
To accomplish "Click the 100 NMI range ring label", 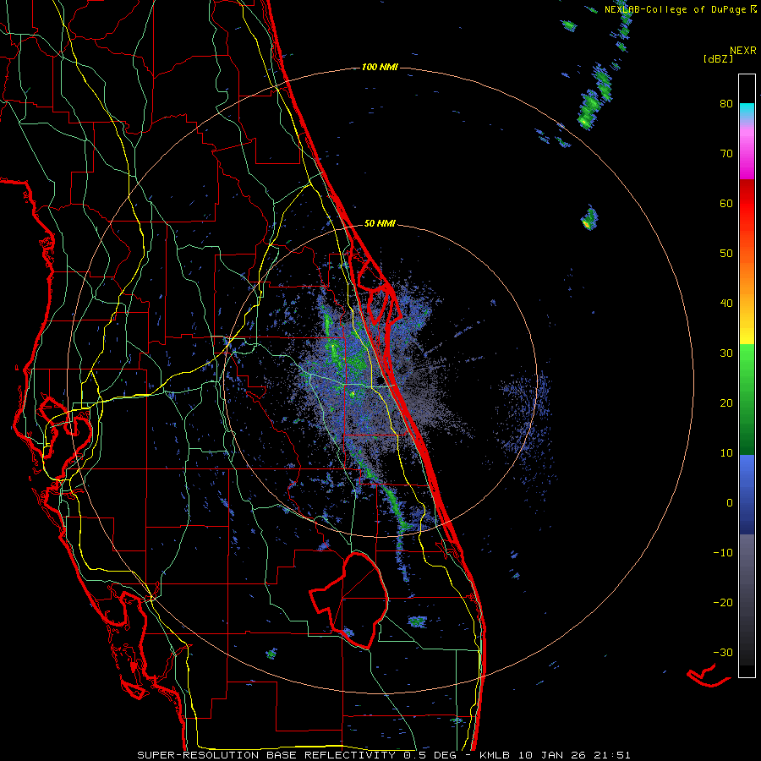I will tap(380, 67).
